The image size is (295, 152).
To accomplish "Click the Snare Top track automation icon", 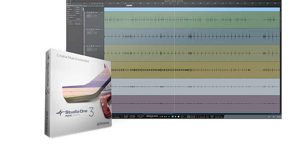I will (x=102, y=29).
